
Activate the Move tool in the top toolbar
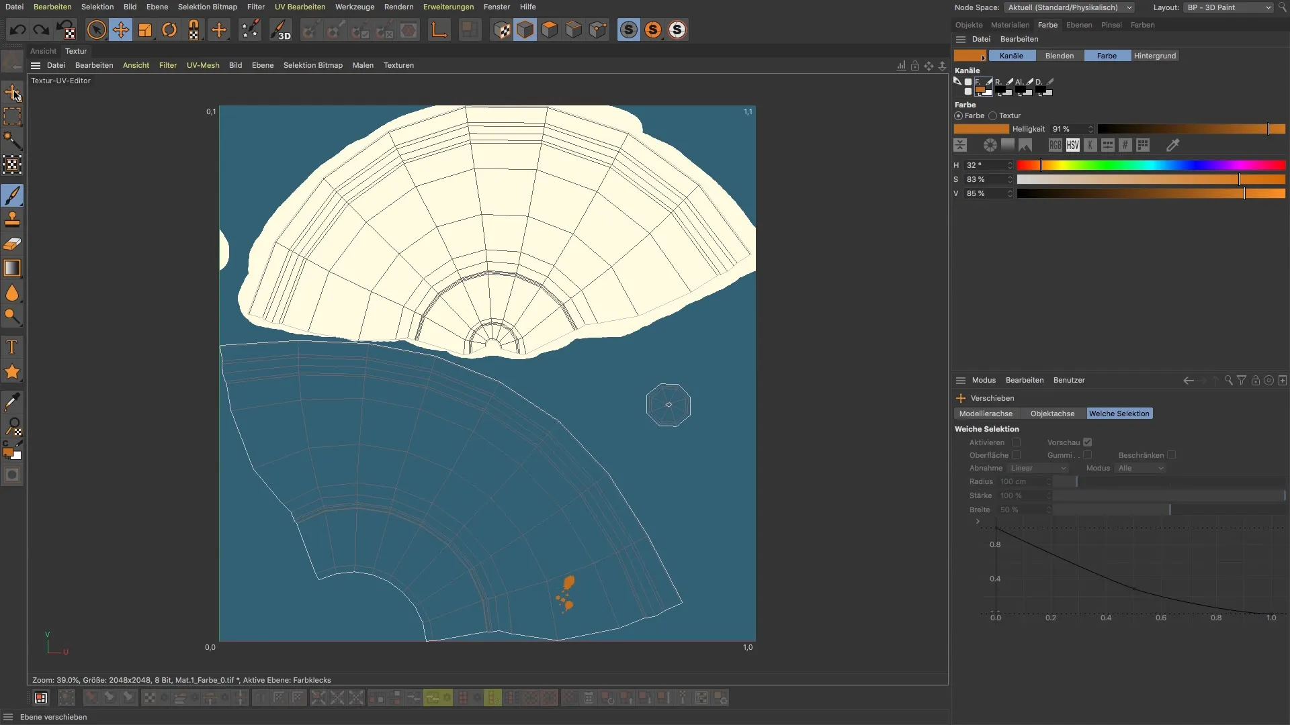(121, 30)
